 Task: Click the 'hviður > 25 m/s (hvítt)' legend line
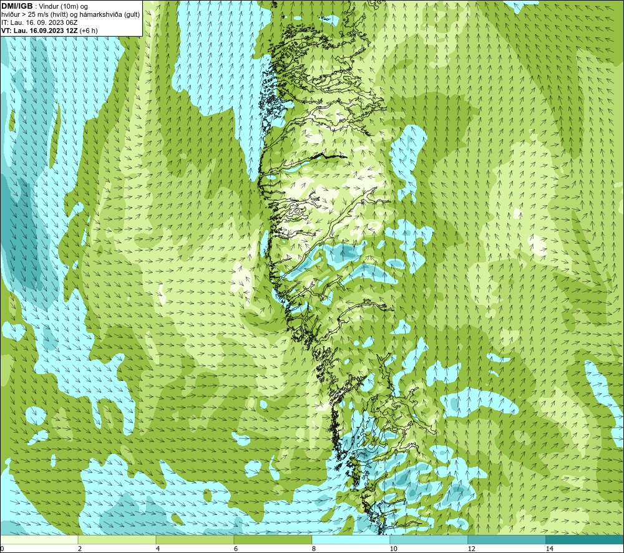pyautogui.click(x=71, y=14)
